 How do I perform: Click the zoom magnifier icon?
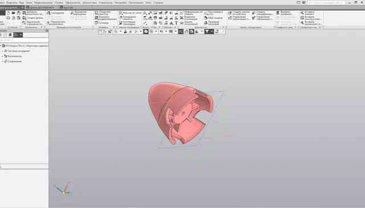click(116, 32)
